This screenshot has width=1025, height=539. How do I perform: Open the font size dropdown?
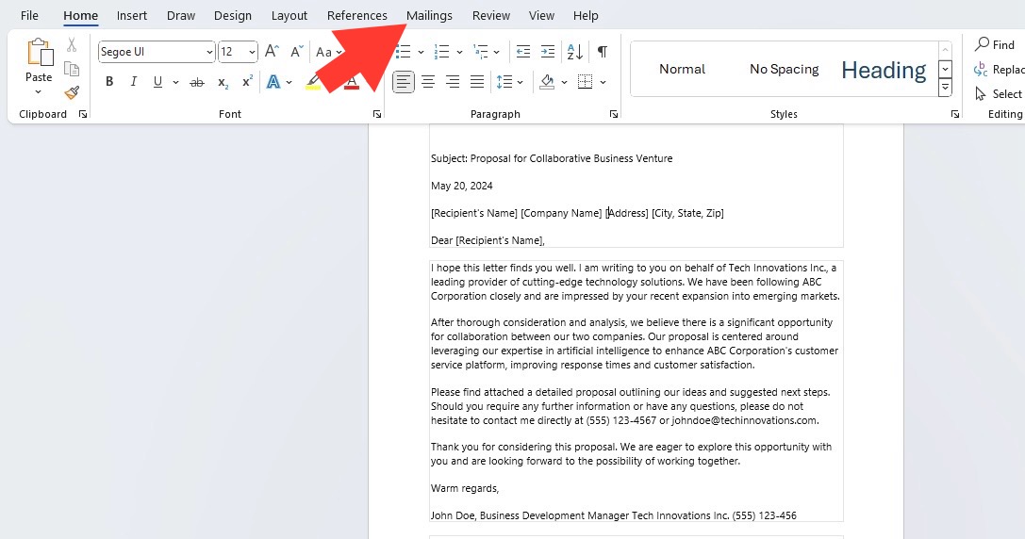pos(252,52)
